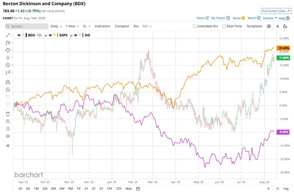Open the Help link
The width and height of the screenshot is (294, 193).
tap(284, 18)
